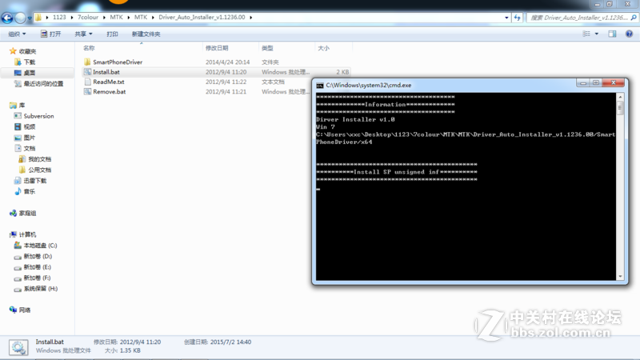
Task: Click 新建文件夹 button
Action: tap(146, 34)
